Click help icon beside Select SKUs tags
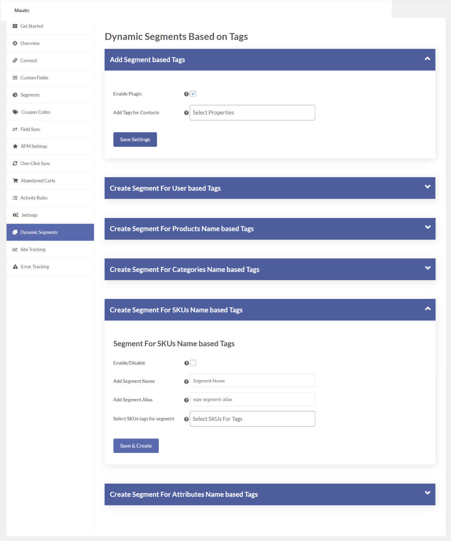The width and height of the screenshot is (451, 541). pos(186,419)
